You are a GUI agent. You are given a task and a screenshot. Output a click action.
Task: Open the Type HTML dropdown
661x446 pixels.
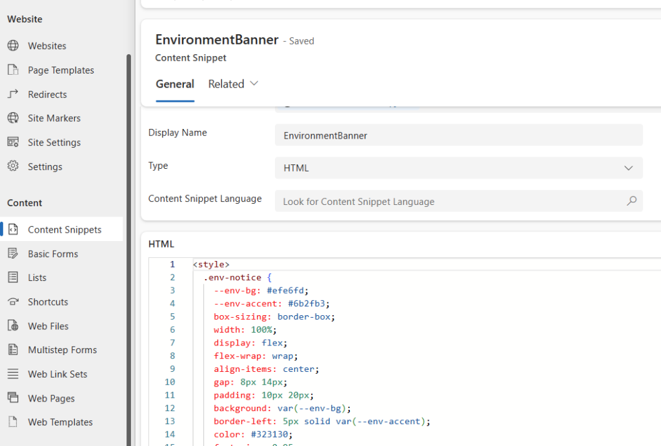(x=459, y=168)
